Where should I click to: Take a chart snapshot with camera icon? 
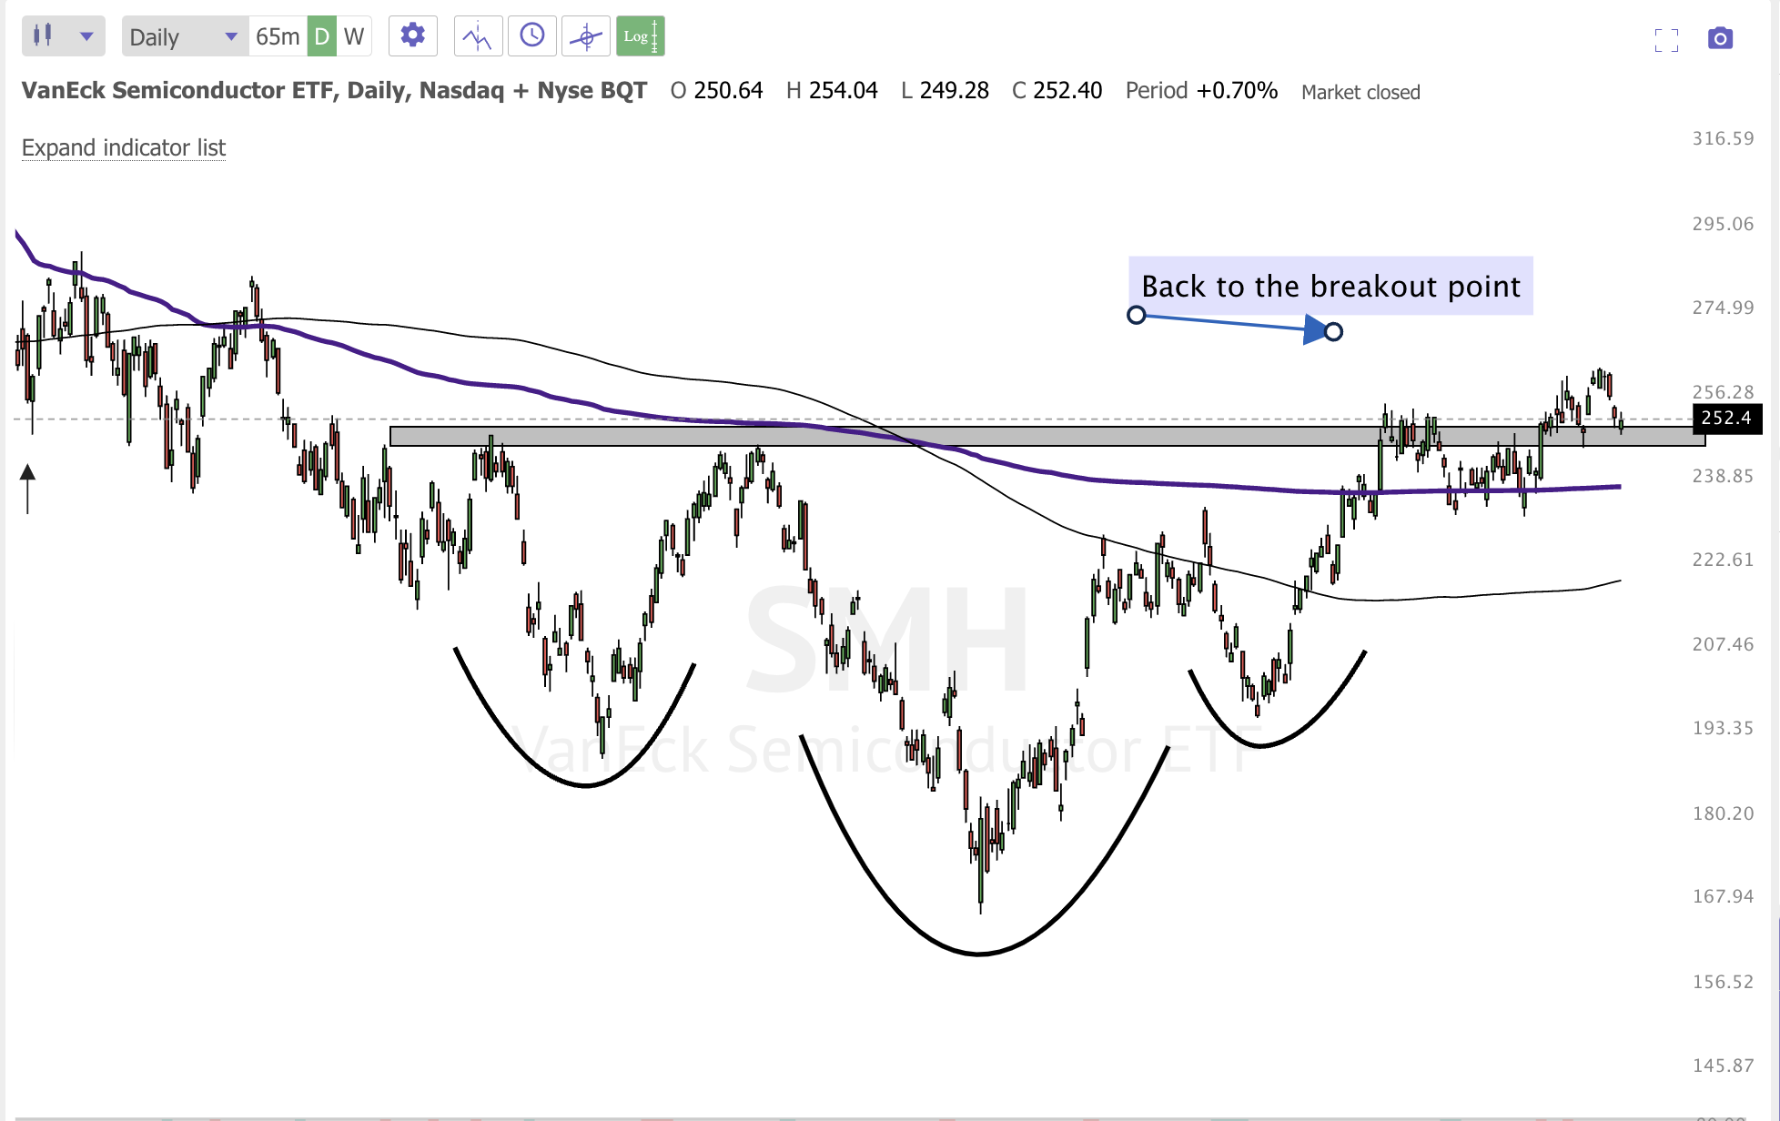pos(1720,38)
